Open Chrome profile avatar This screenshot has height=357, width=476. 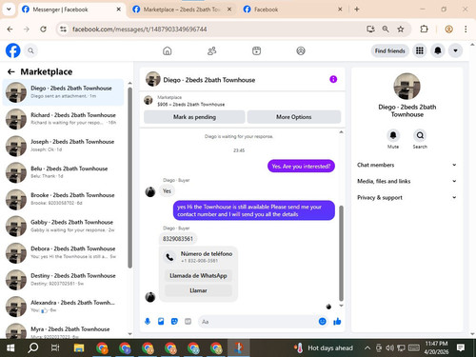[448, 30]
